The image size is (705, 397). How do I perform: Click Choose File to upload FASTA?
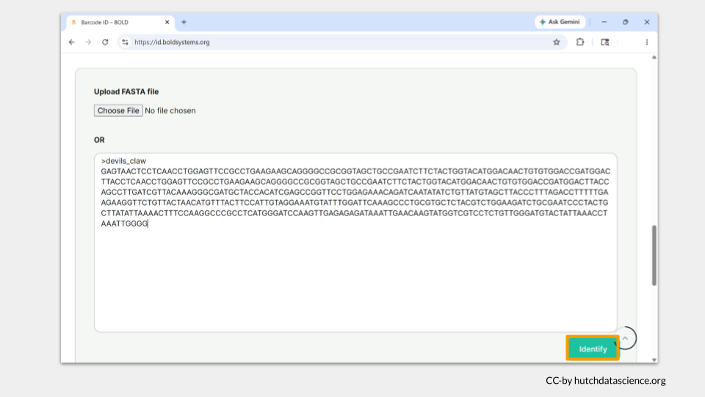coord(118,110)
